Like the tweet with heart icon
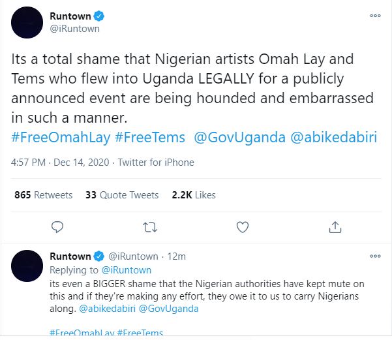392x340 pixels. pos(243,227)
